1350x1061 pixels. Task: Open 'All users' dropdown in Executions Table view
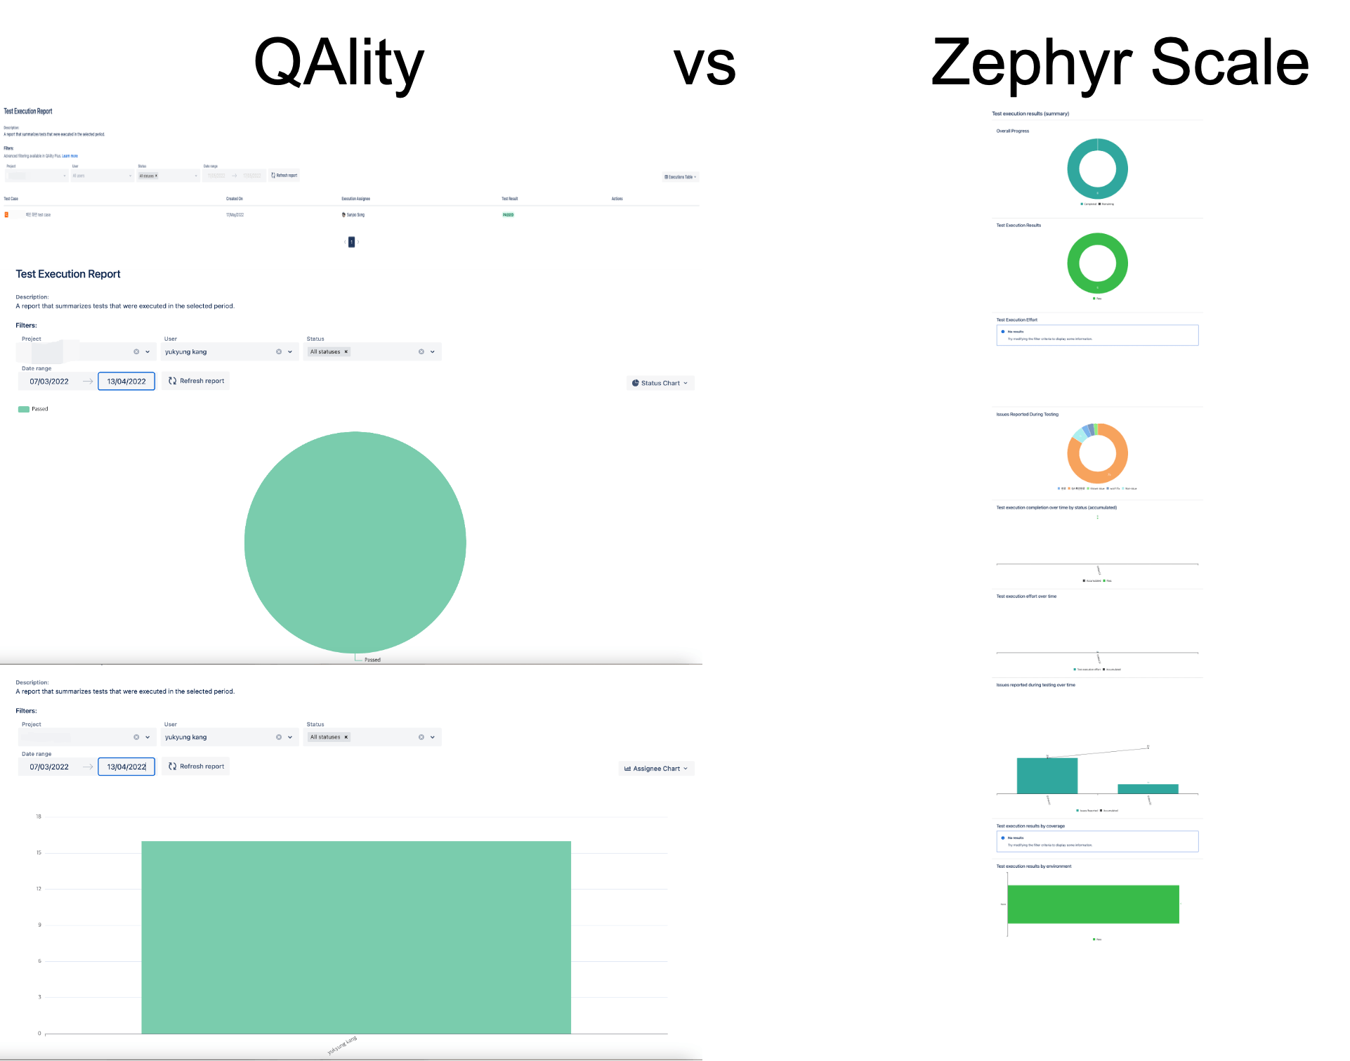tap(103, 176)
